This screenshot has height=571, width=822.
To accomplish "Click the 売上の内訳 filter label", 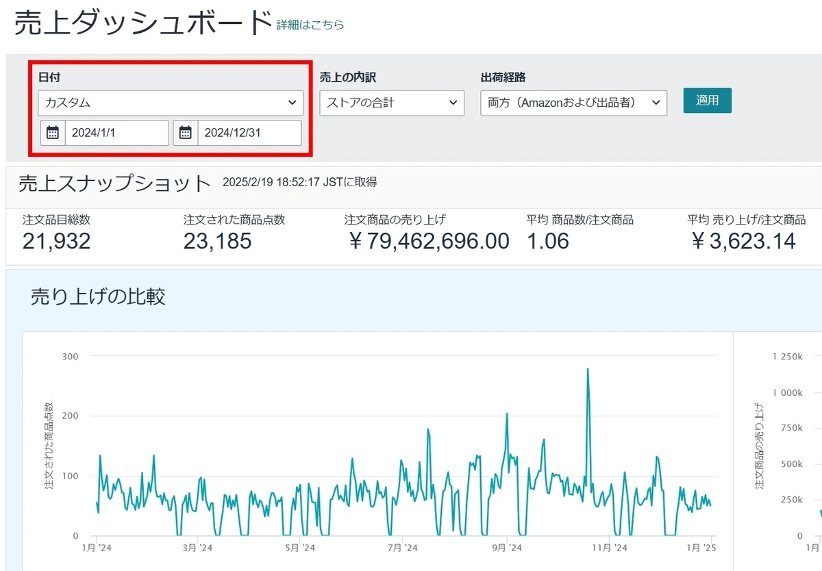I will click(348, 78).
